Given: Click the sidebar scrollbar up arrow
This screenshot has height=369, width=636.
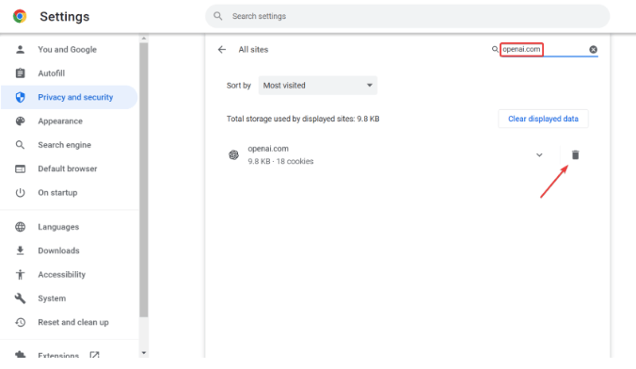Looking at the screenshot, I should (x=144, y=39).
